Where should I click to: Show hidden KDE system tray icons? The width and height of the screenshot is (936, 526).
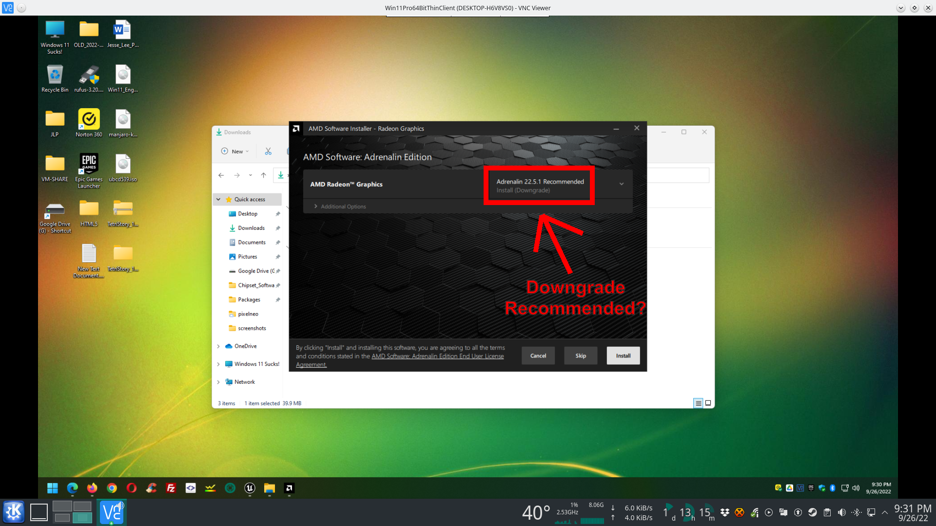point(885,512)
